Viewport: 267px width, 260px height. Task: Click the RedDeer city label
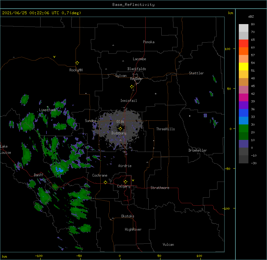point(136,79)
